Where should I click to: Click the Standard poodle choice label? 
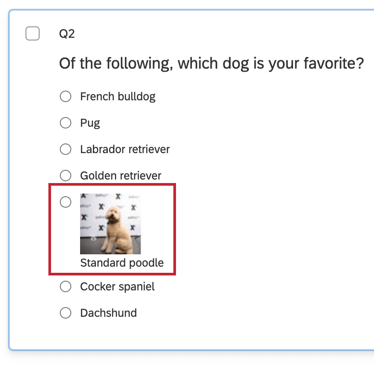(x=121, y=263)
